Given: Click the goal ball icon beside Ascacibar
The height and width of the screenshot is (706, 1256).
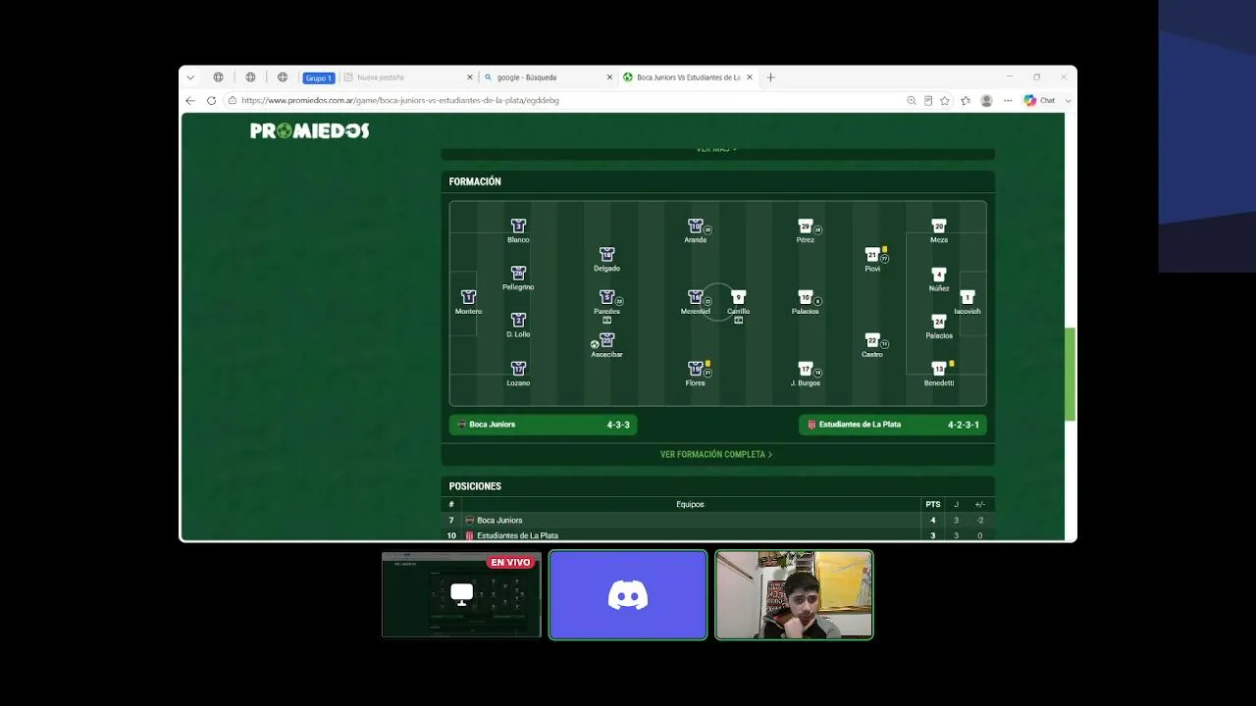Looking at the screenshot, I should [x=595, y=344].
